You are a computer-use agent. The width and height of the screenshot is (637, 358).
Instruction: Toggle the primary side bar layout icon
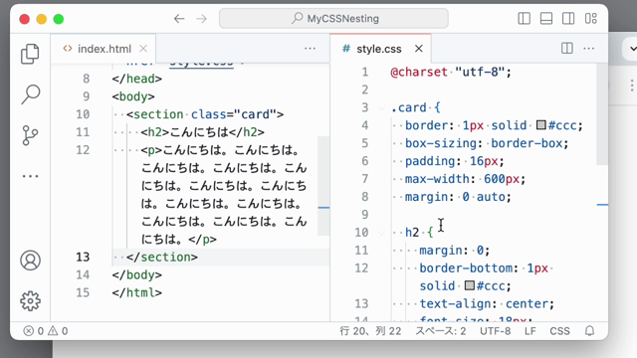[525, 18]
